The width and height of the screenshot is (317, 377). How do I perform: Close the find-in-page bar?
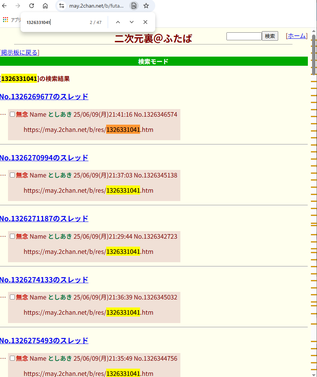(x=145, y=22)
